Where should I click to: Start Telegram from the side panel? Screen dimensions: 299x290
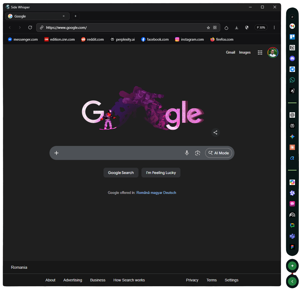coord(292,69)
